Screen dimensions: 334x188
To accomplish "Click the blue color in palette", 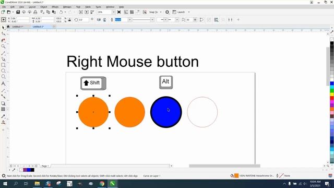I will pos(332,84).
